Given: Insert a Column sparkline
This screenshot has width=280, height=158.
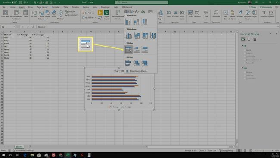Looking at the screenshot, I should pyautogui.click(x=175, y=14).
